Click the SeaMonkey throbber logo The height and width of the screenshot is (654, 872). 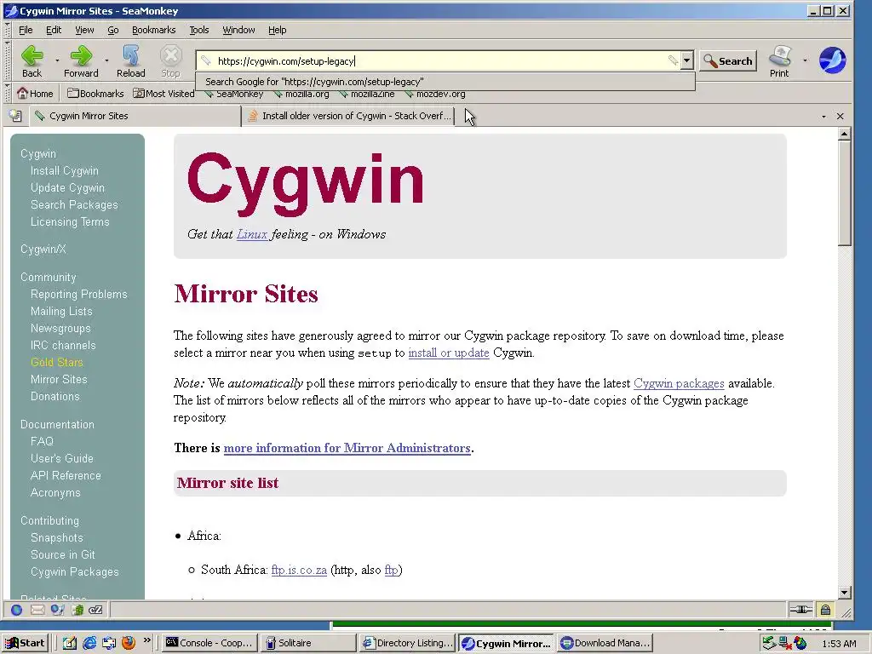click(832, 60)
